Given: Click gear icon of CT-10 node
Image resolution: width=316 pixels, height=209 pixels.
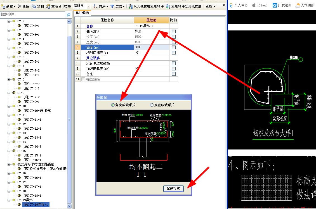Looking at the screenshot, I should tap(14, 106).
